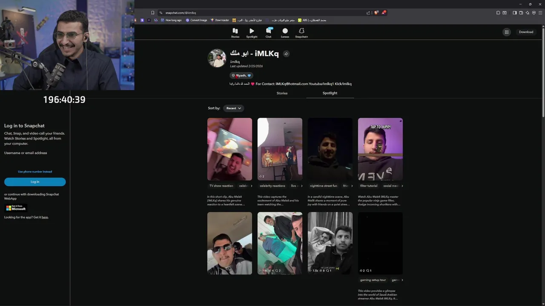Click the bookmark icon left of the address bar
Viewport: 545px width, 306px height.
pyautogui.click(x=152, y=13)
